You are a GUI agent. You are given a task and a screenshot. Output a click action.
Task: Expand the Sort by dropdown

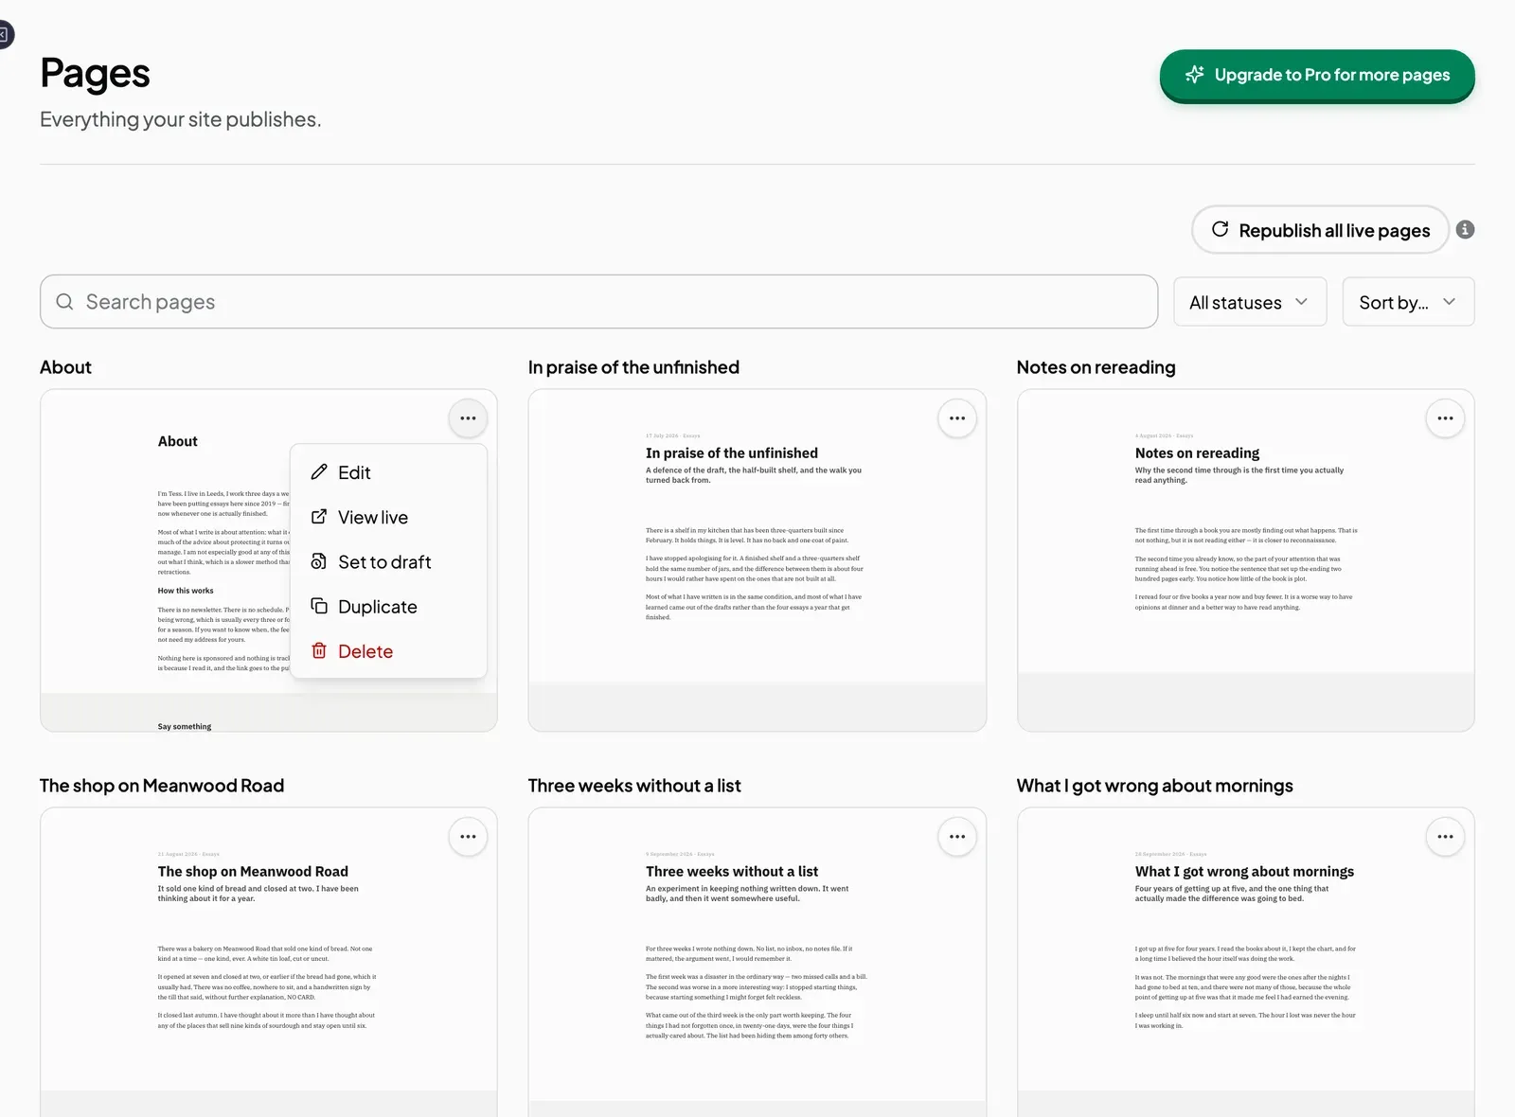pyautogui.click(x=1408, y=302)
